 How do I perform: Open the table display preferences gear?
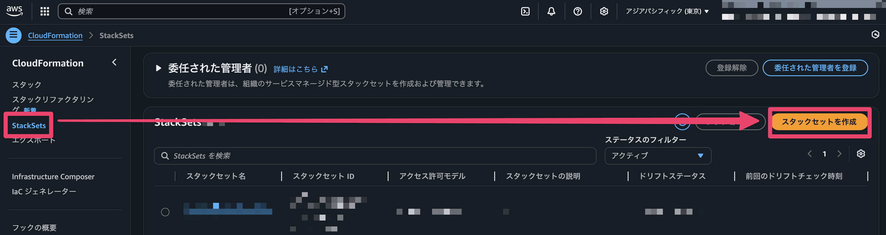coord(861,154)
